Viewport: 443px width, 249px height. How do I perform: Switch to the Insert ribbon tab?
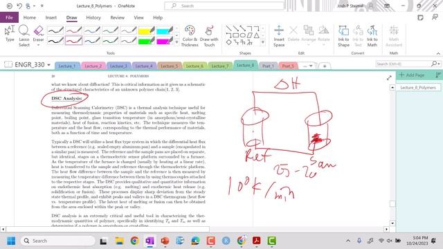(51, 17)
